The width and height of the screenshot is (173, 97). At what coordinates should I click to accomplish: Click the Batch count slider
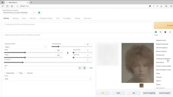tap(82, 53)
